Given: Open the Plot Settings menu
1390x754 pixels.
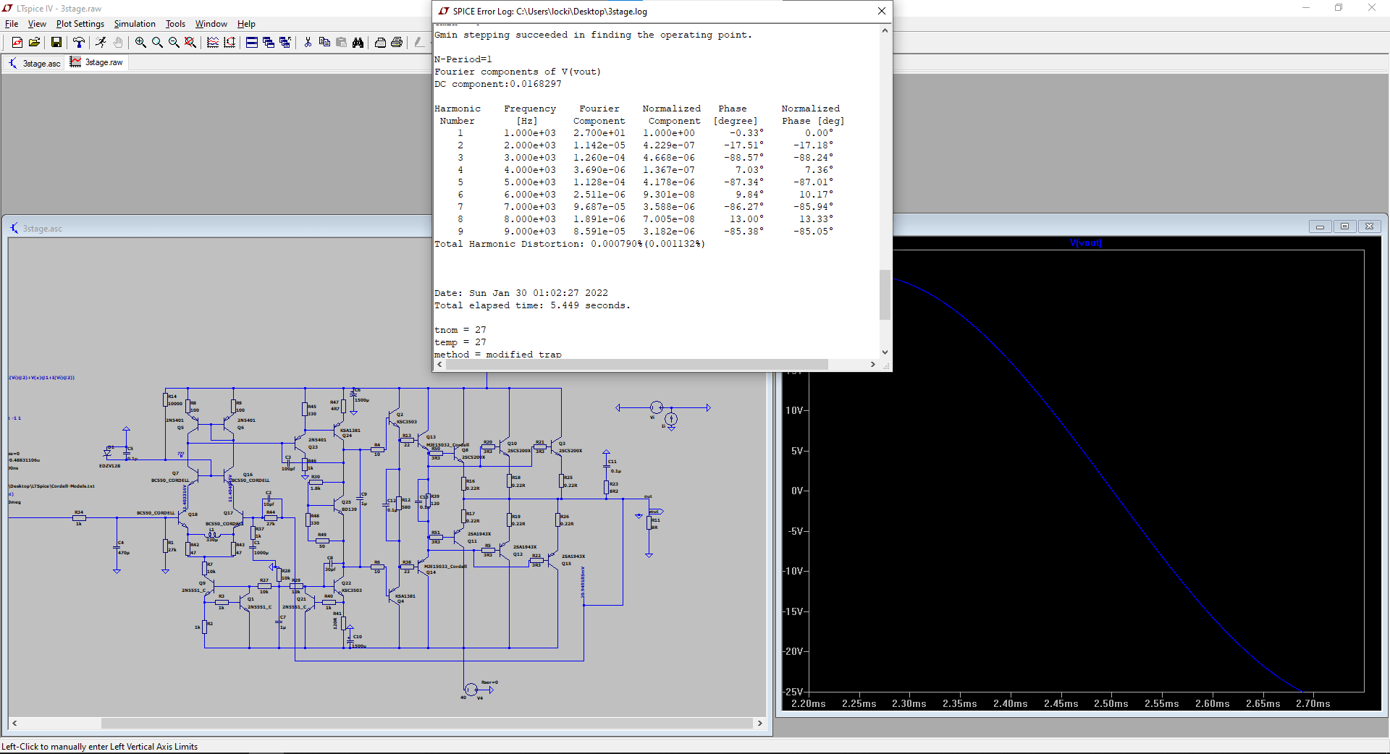Looking at the screenshot, I should (x=80, y=24).
